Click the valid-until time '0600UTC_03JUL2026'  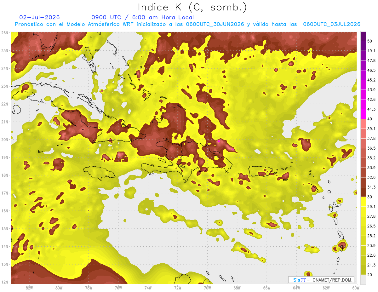click(331, 24)
